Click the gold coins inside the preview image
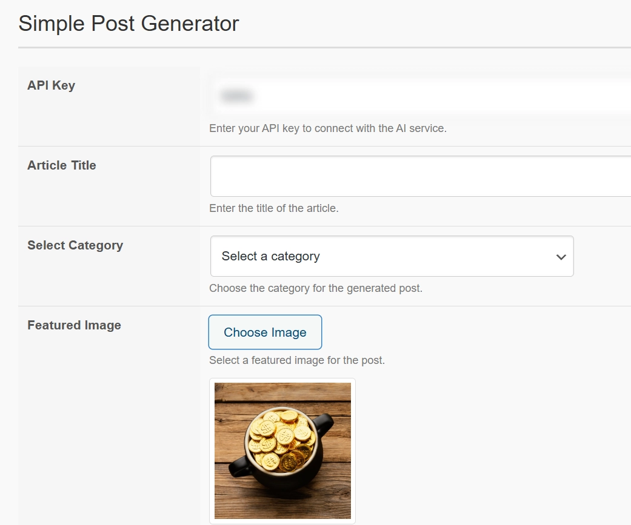The image size is (631, 525). [282, 436]
